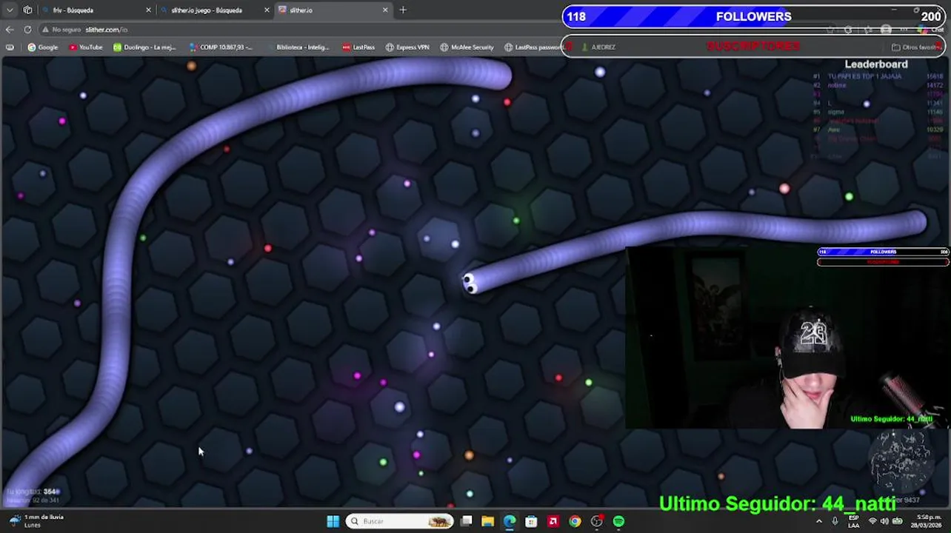Close the slither.io tab

(x=385, y=10)
